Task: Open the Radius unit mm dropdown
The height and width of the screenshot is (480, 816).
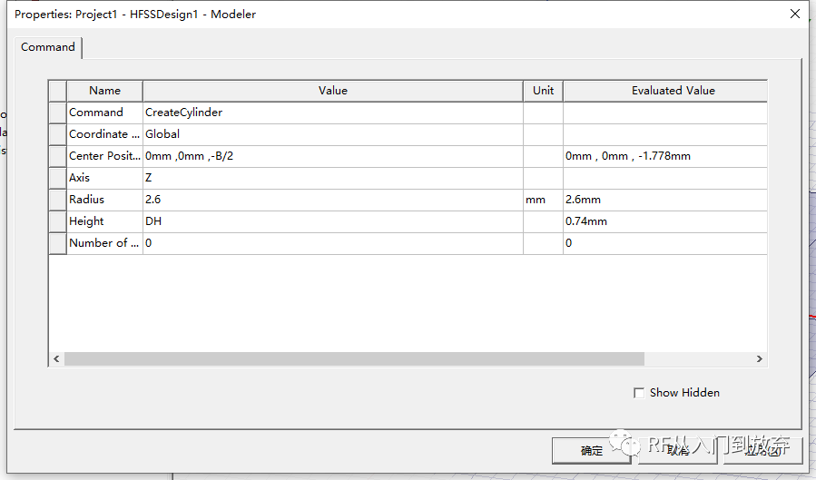Action: click(544, 200)
